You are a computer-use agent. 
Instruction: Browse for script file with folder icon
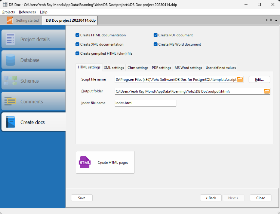[x=240, y=80]
